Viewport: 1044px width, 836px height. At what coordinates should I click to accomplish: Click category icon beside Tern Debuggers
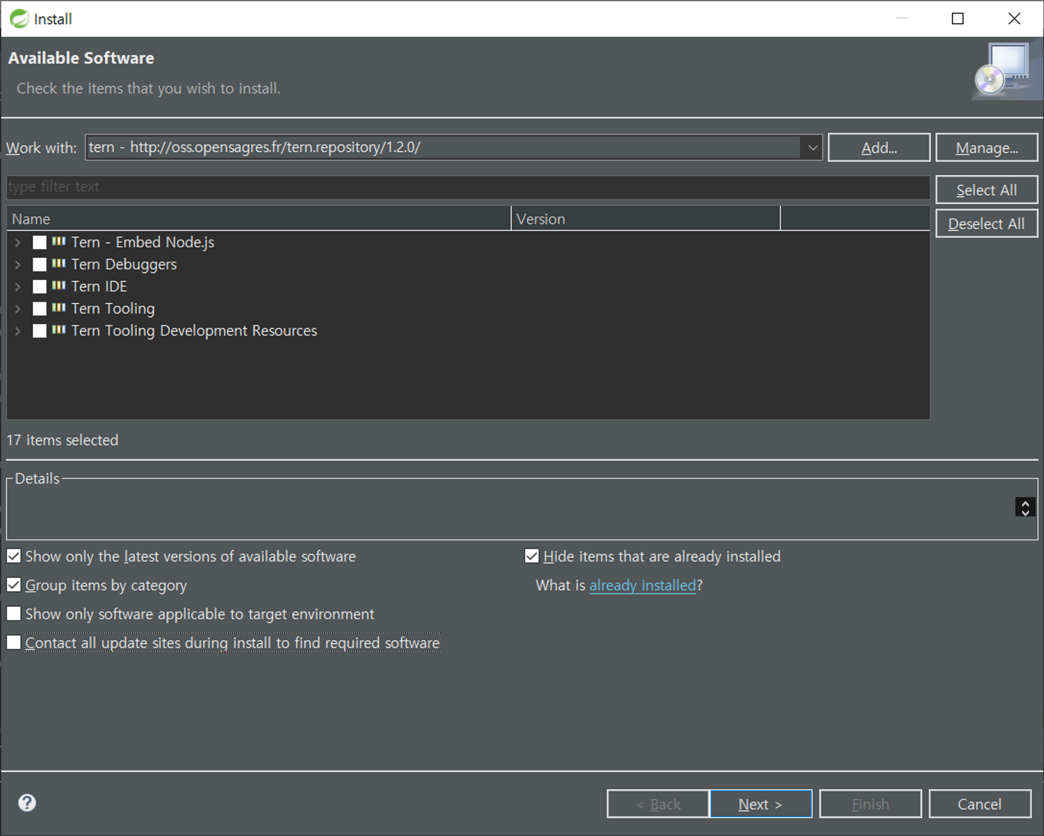(59, 264)
